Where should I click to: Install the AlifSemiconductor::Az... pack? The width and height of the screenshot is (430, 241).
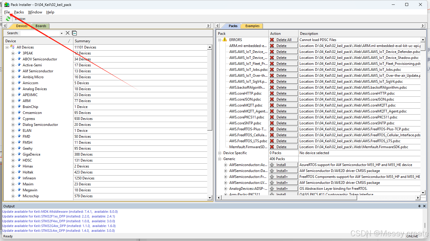pyautogui.click(x=283, y=165)
